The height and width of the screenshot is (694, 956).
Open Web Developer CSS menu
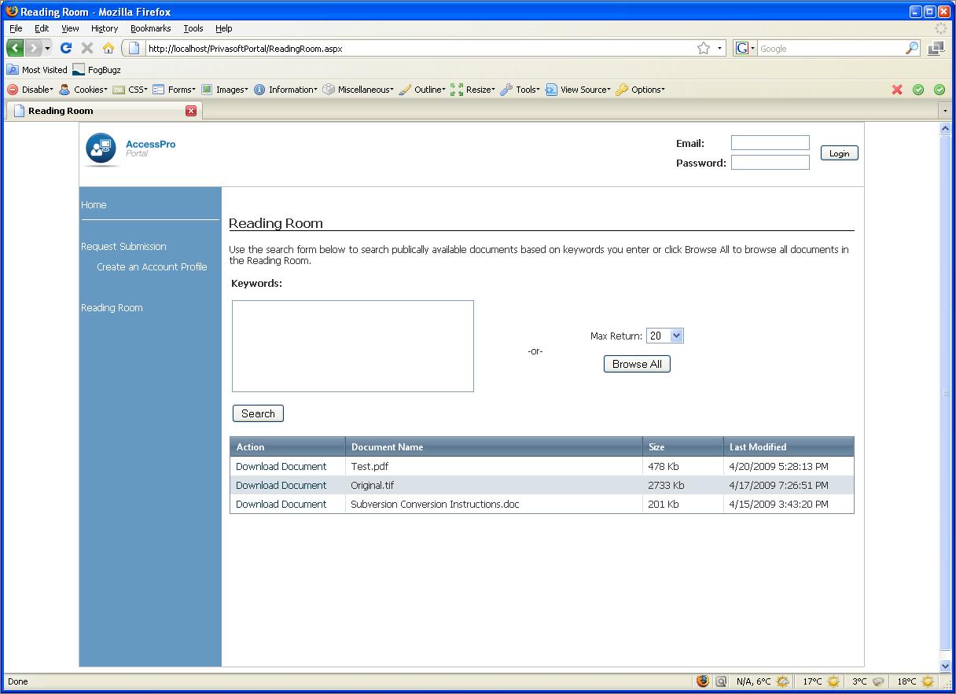pos(131,90)
